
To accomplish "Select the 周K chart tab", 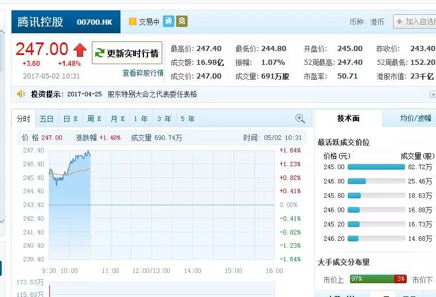I will coord(94,119).
